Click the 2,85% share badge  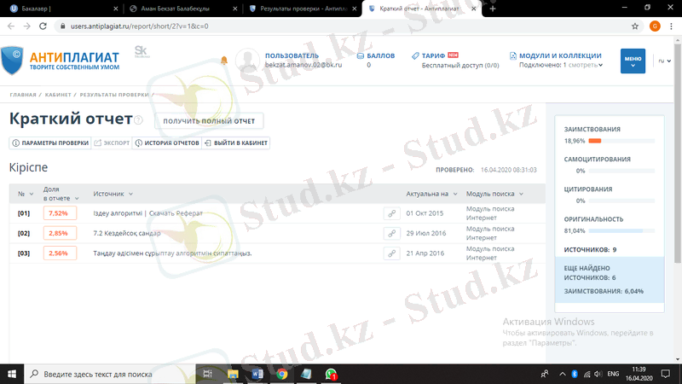click(x=60, y=233)
